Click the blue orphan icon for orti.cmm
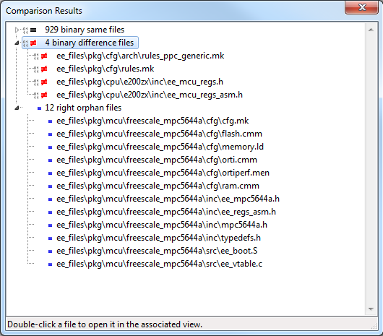Image resolution: width=383 pixels, height=336 pixels. point(51,160)
